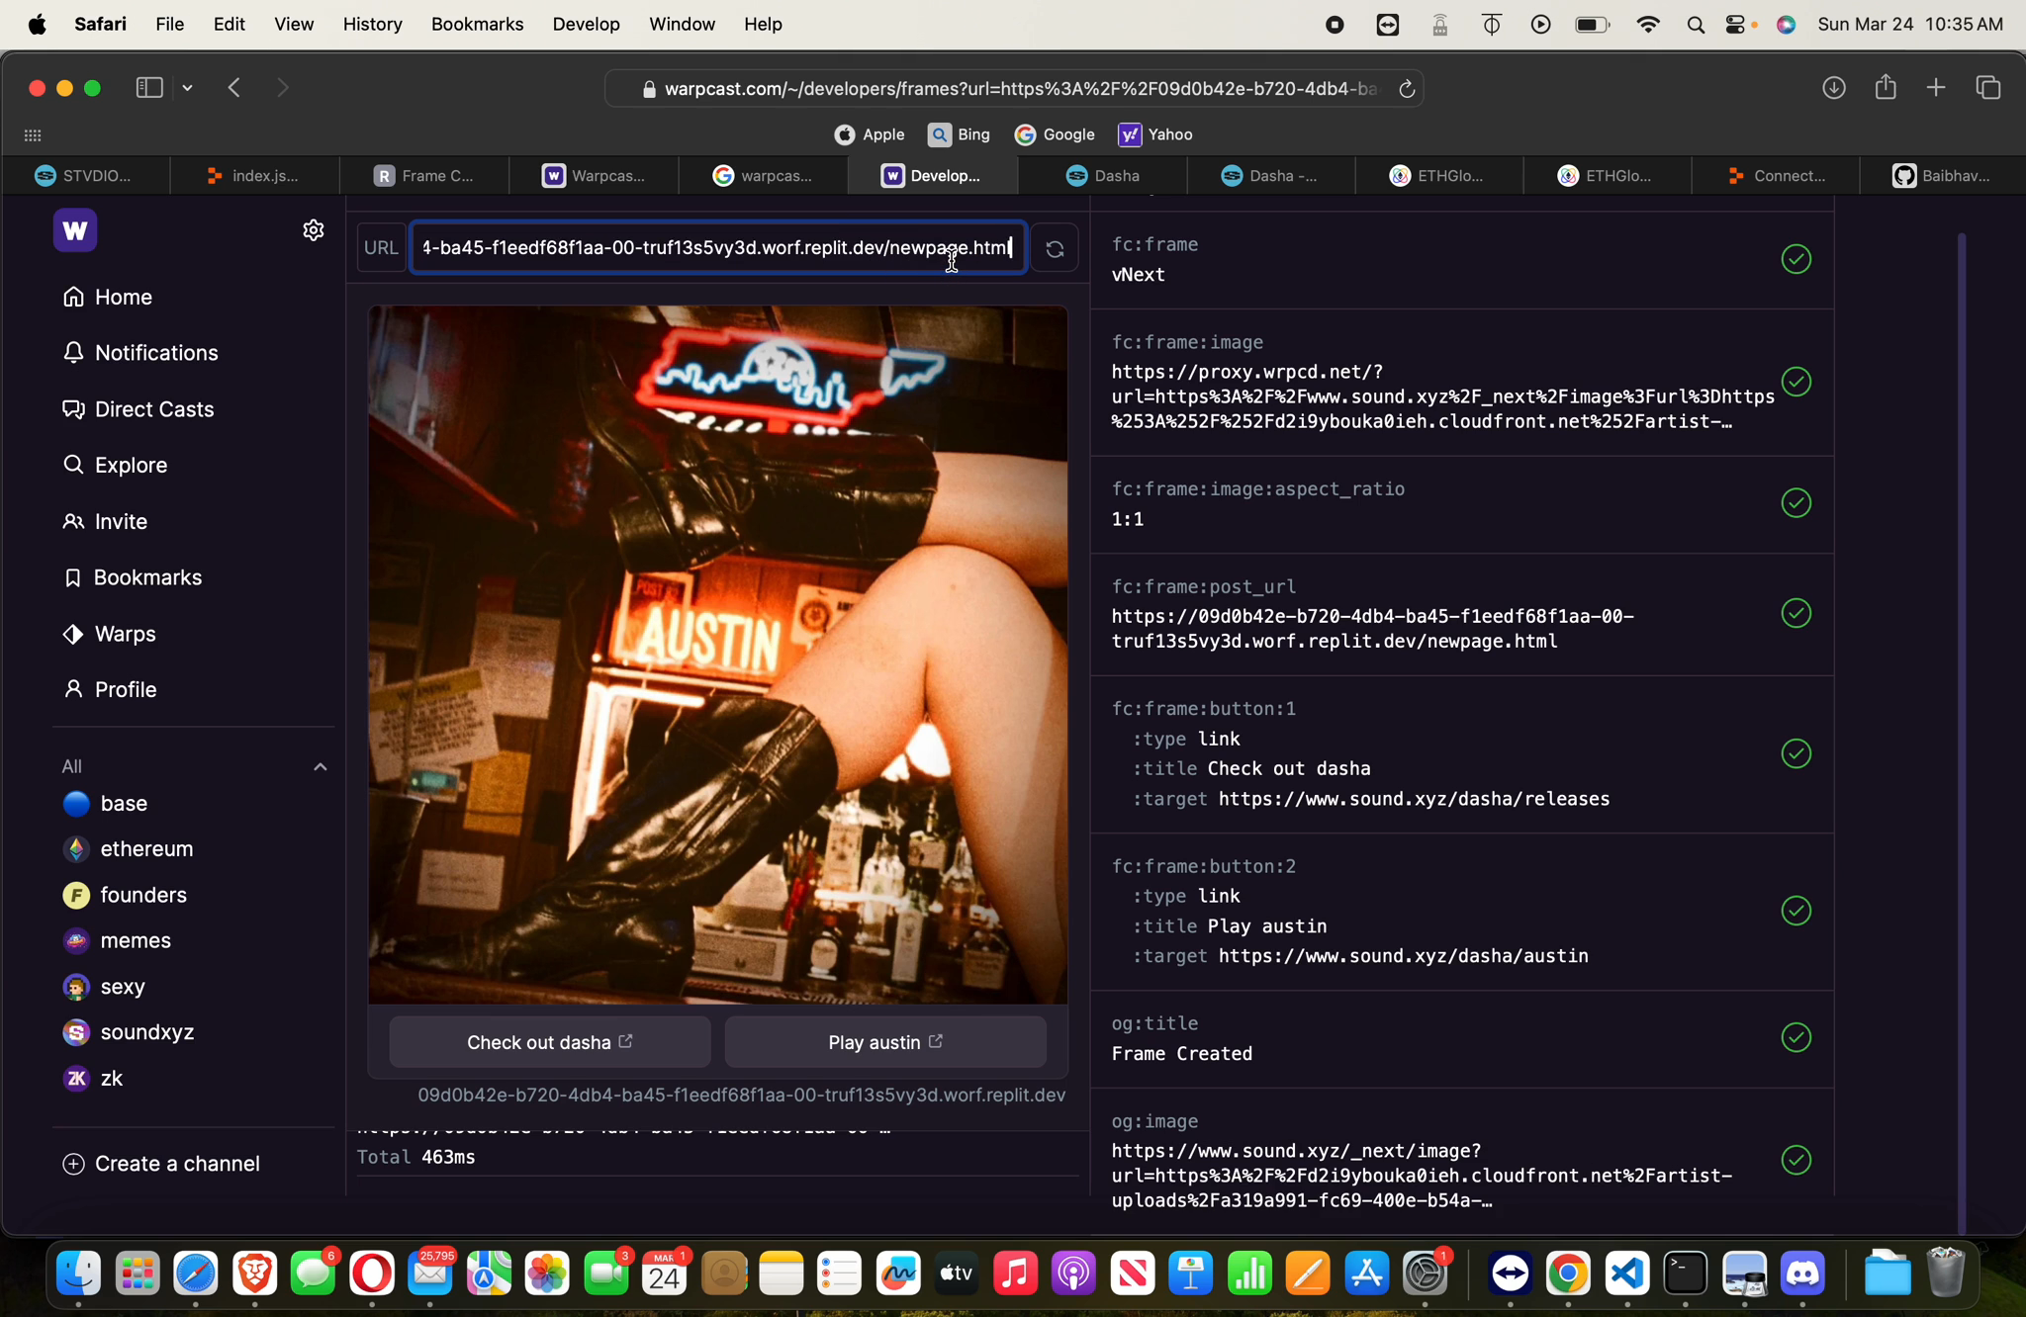
Task: Click the button:2 target dasha/austin URL
Action: coord(1403,956)
